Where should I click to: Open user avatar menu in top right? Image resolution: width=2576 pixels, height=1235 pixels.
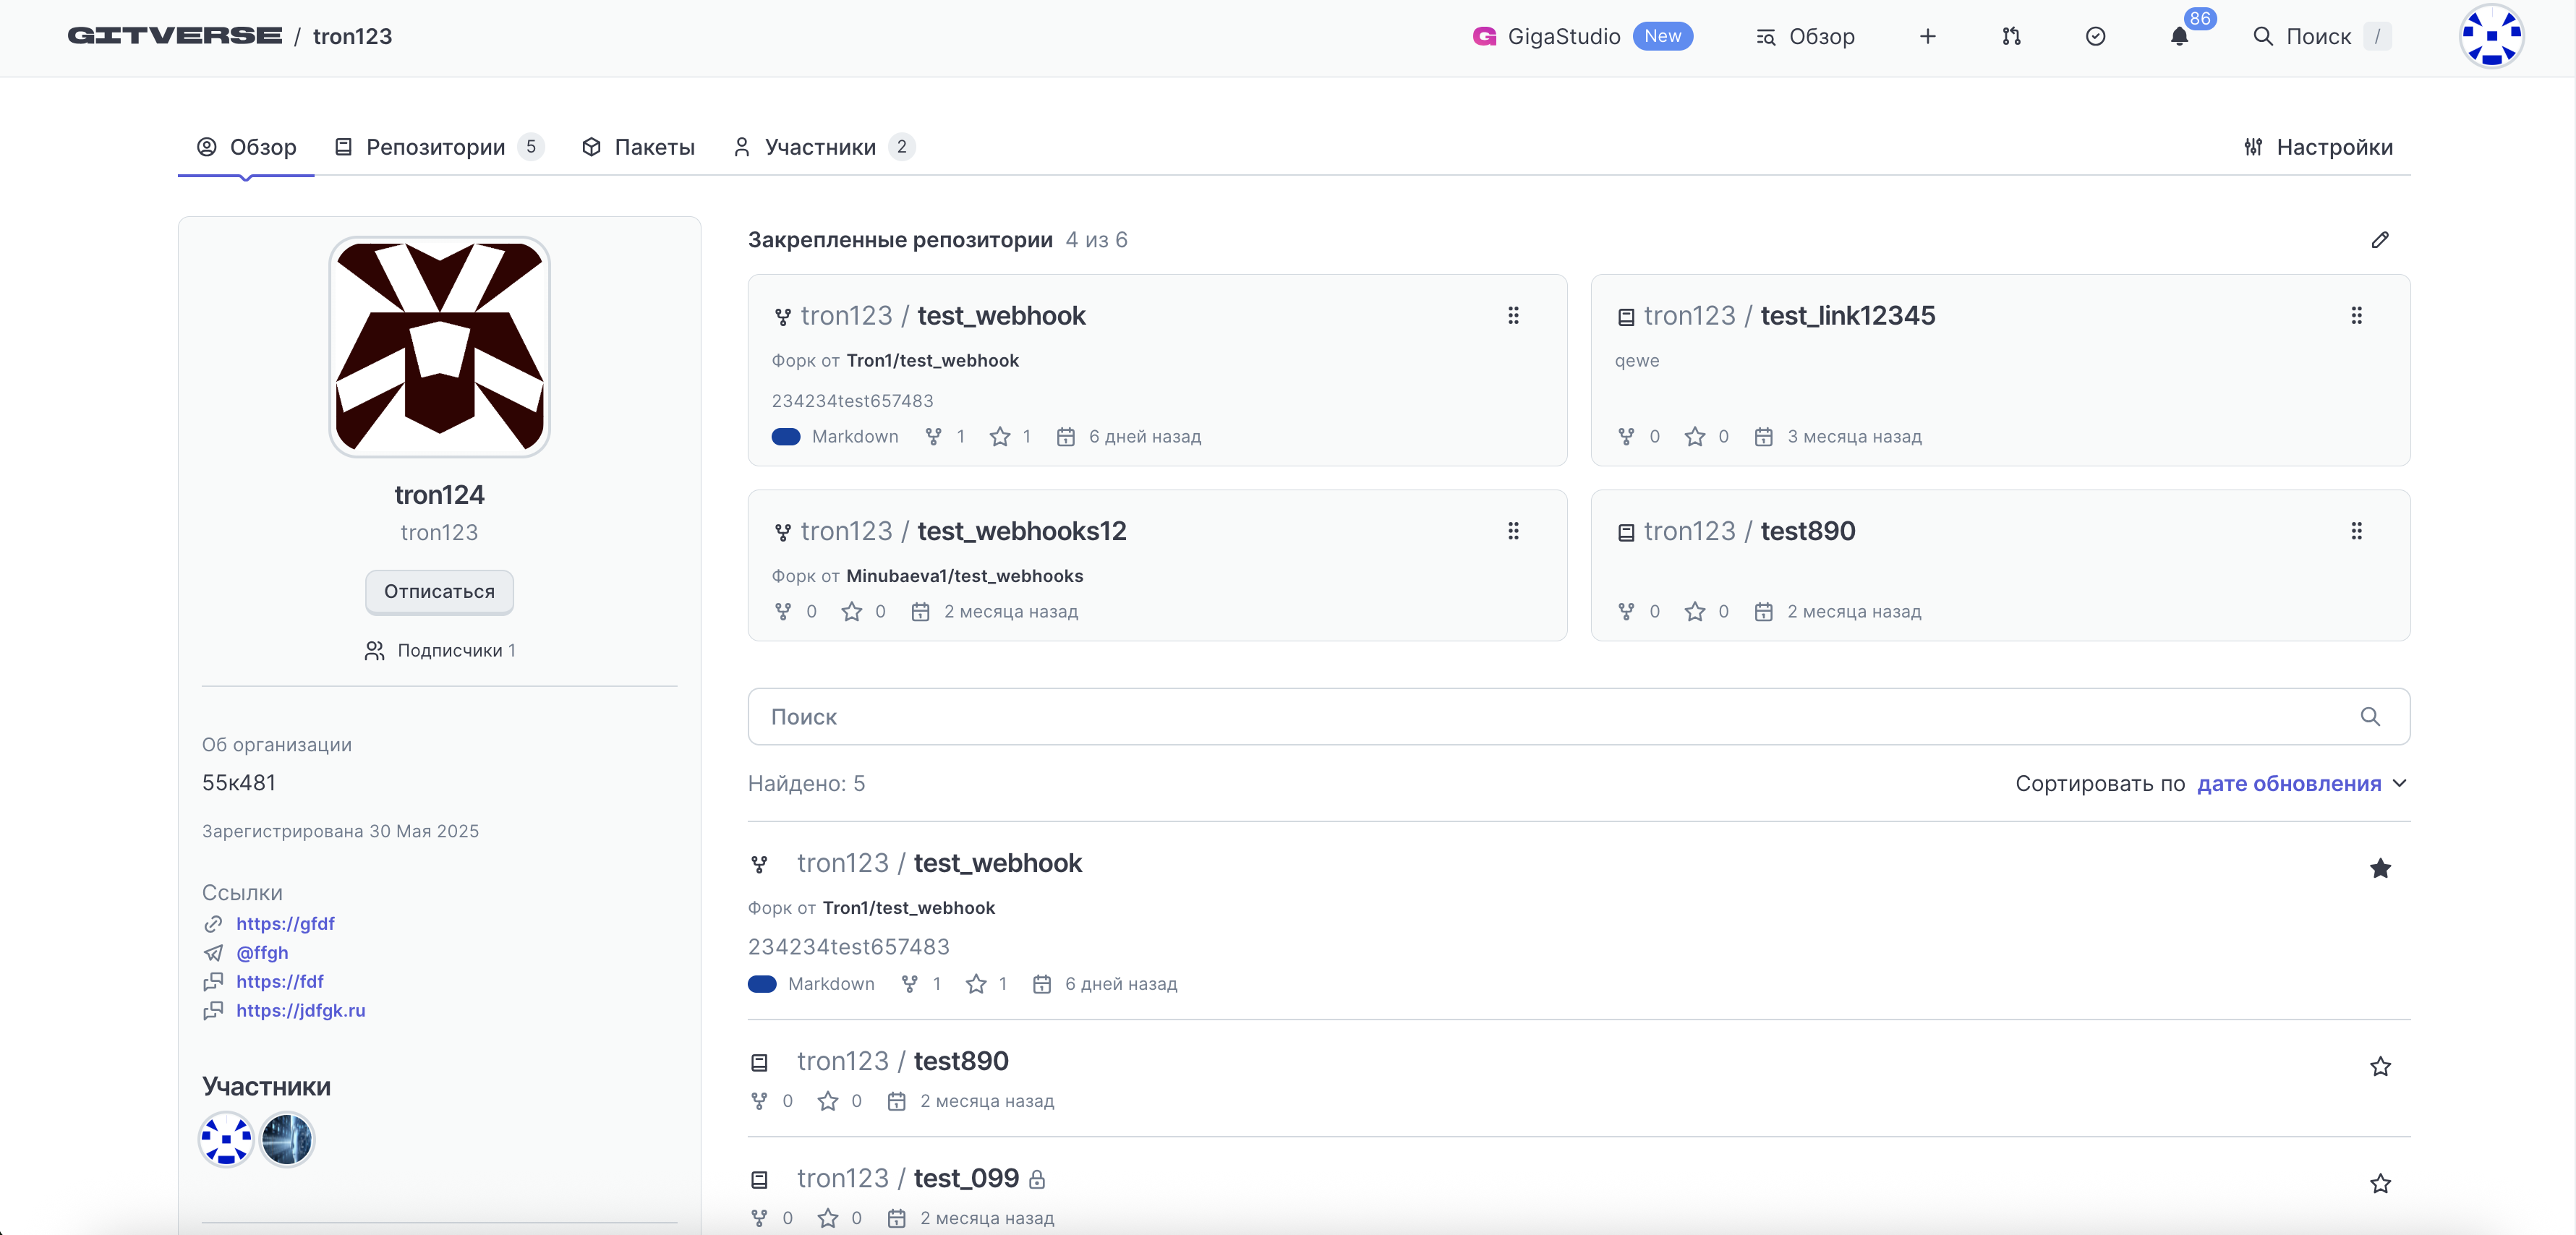[2490, 37]
